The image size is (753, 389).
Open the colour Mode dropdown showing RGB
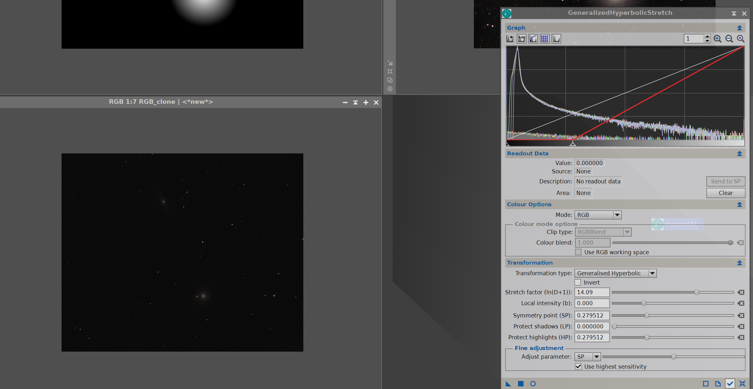[598, 215]
